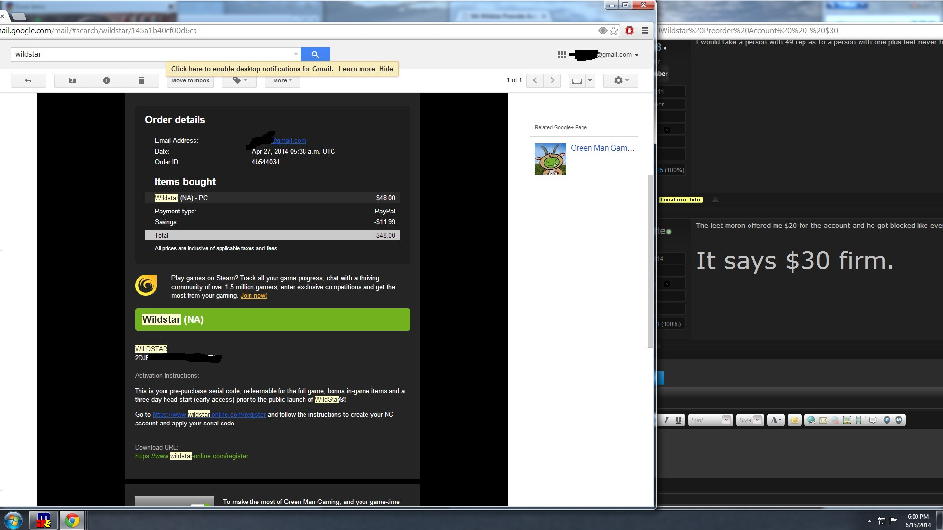Image resolution: width=943 pixels, height=530 pixels.
Task: Open the Green Man Gaming Google+ page link
Action: click(x=603, y=148)
